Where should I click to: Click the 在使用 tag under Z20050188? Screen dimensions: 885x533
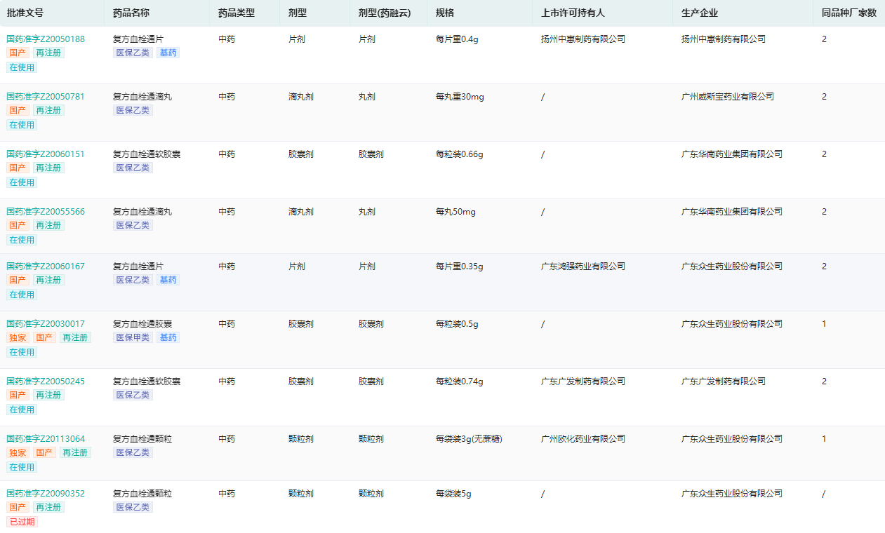point(22,67)
